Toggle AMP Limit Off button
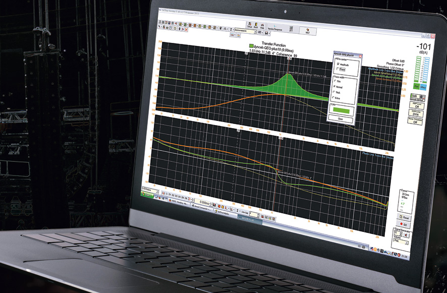 417,105
